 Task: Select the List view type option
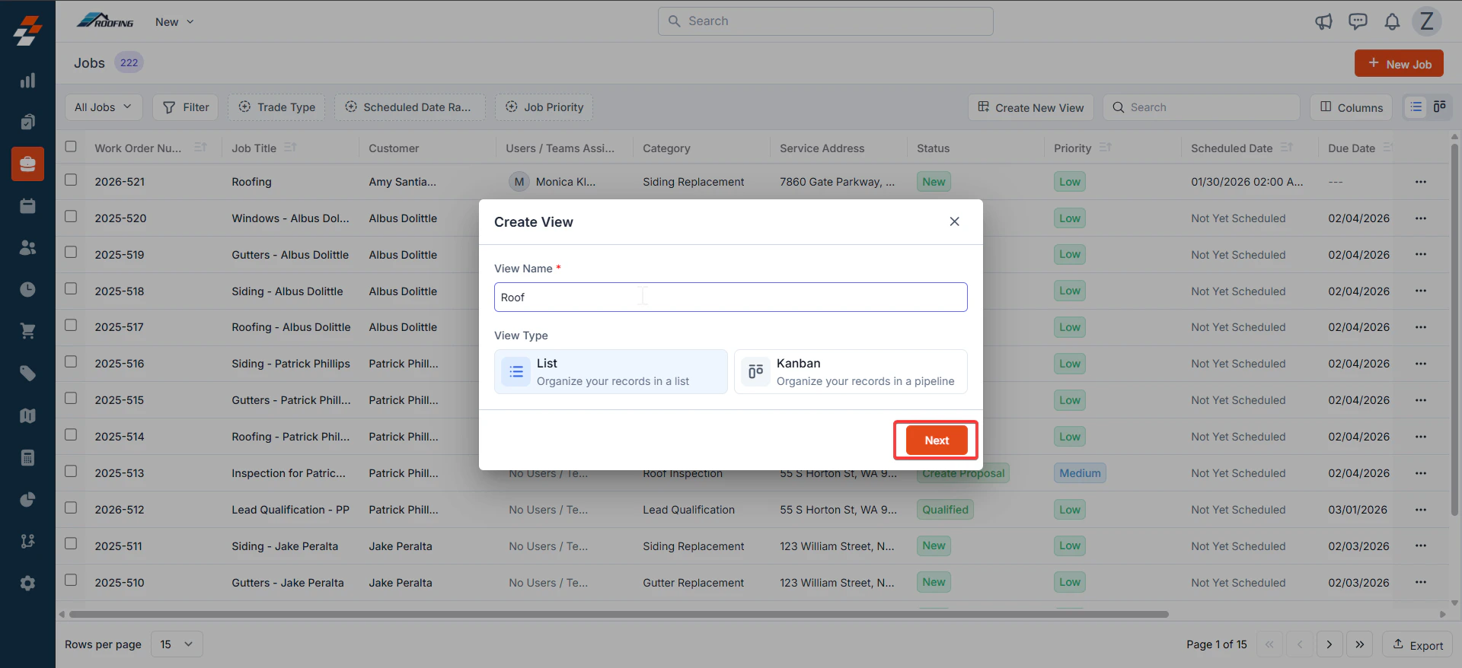coord(611,371)
